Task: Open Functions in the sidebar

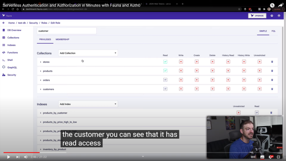Action: [13, 52]
